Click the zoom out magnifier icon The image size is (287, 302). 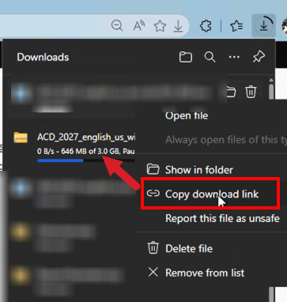tap(117, 26)
